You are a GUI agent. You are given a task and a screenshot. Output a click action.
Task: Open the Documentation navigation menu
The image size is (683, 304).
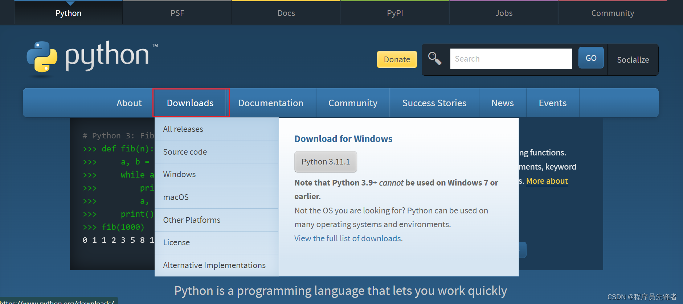point(271,103)
